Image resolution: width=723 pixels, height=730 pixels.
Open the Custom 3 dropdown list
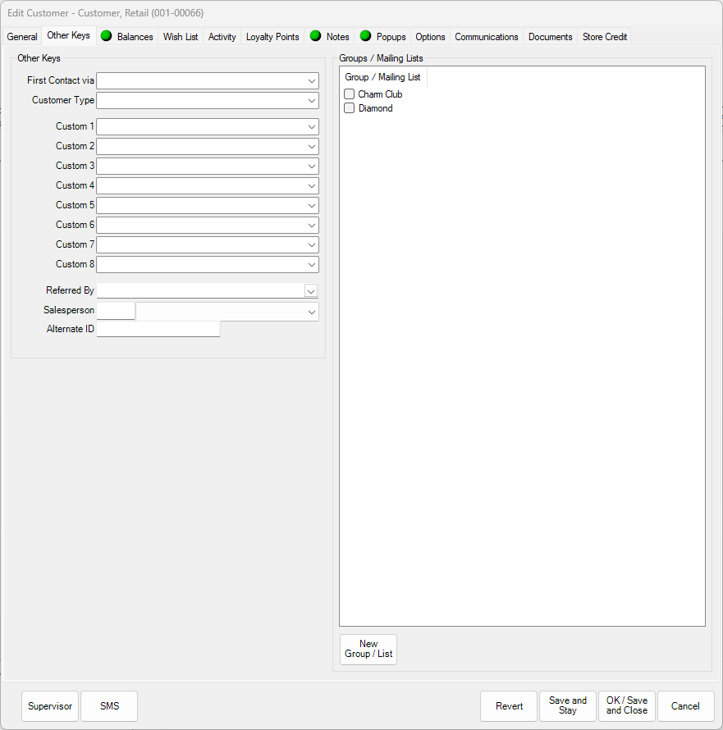(x=312, y=166)
